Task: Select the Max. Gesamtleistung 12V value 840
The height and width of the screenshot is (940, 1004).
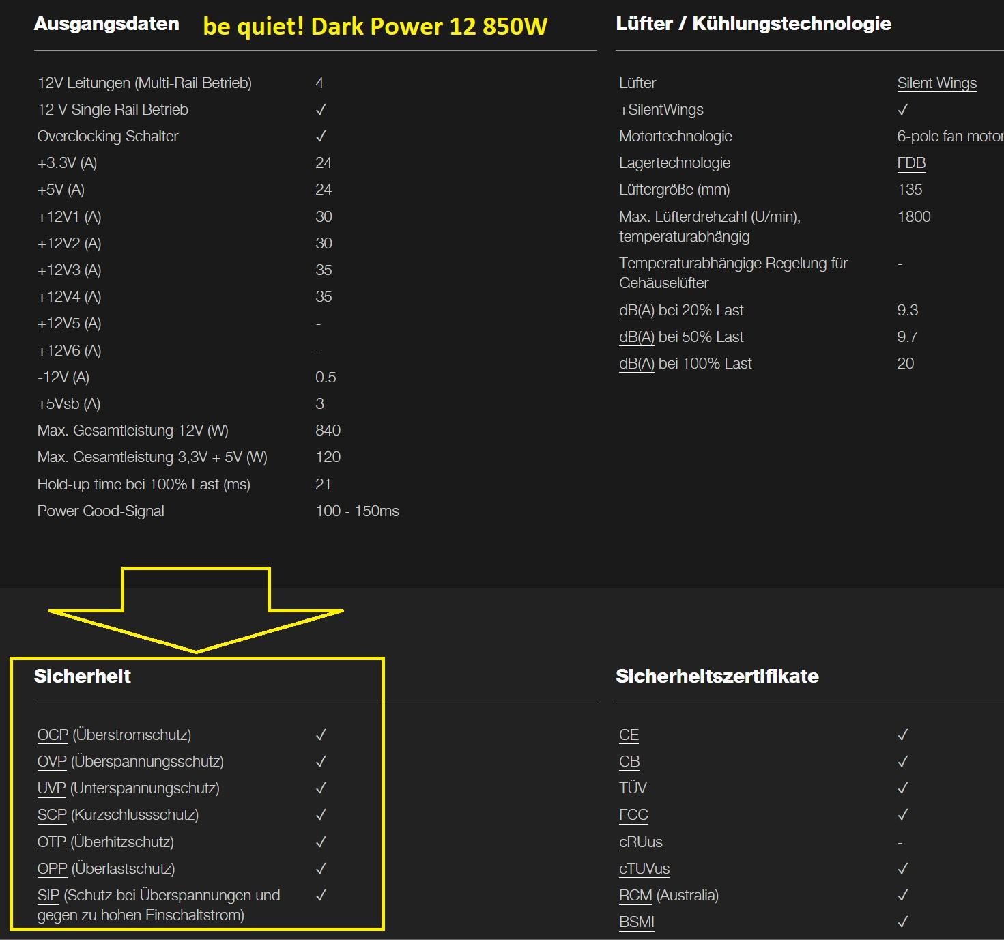Action: pos(328,431)
